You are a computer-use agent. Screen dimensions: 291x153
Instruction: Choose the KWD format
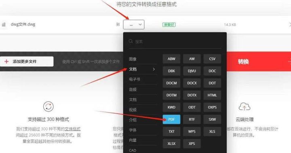171,108
